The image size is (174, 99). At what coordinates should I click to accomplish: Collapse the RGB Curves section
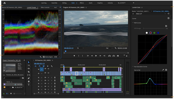click(x=133, y=23)
